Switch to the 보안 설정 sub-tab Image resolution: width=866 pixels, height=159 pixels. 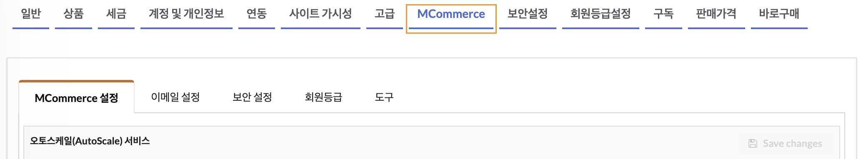[252, 97]
